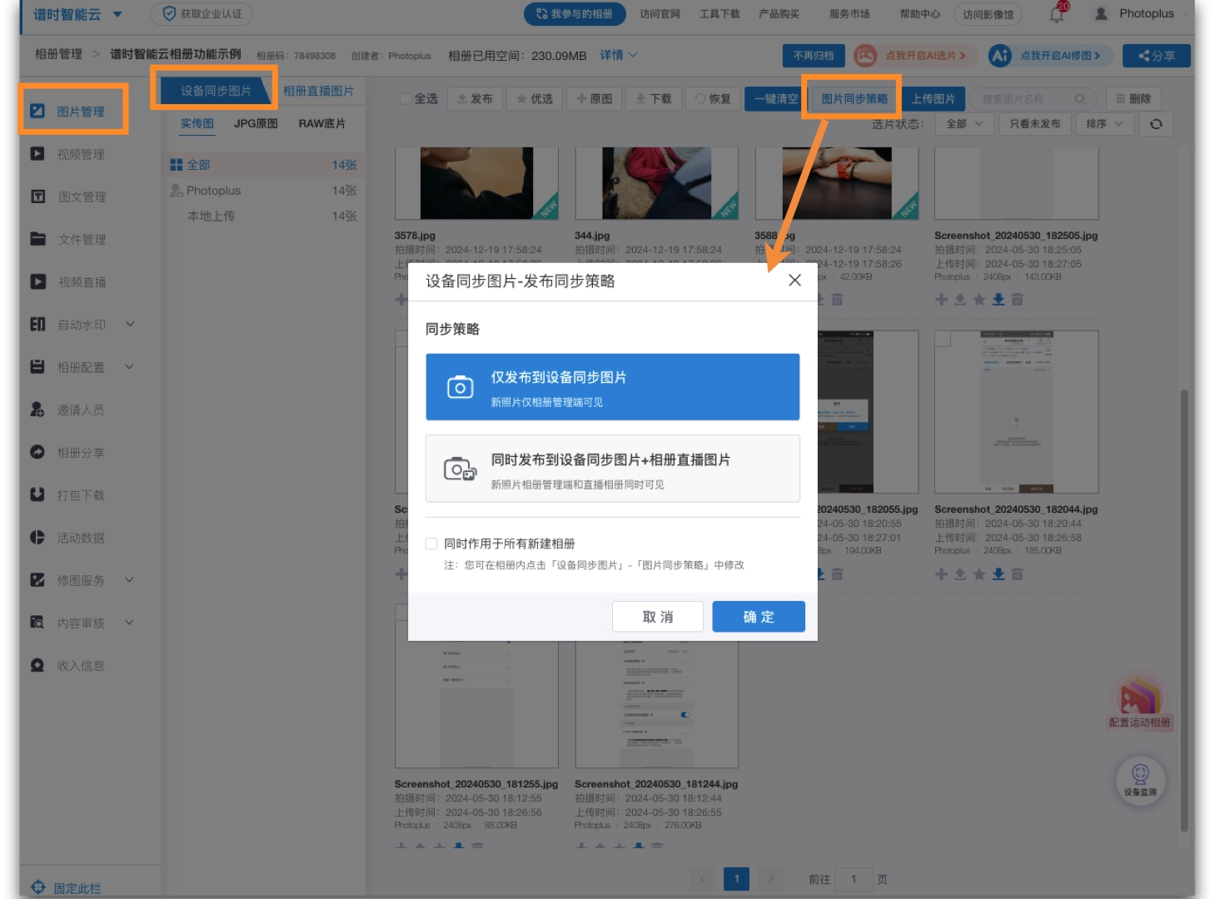1220x899 pixels.
Task: Click the refresh icon beside sort dropdown
Action: pos(1156,124)
